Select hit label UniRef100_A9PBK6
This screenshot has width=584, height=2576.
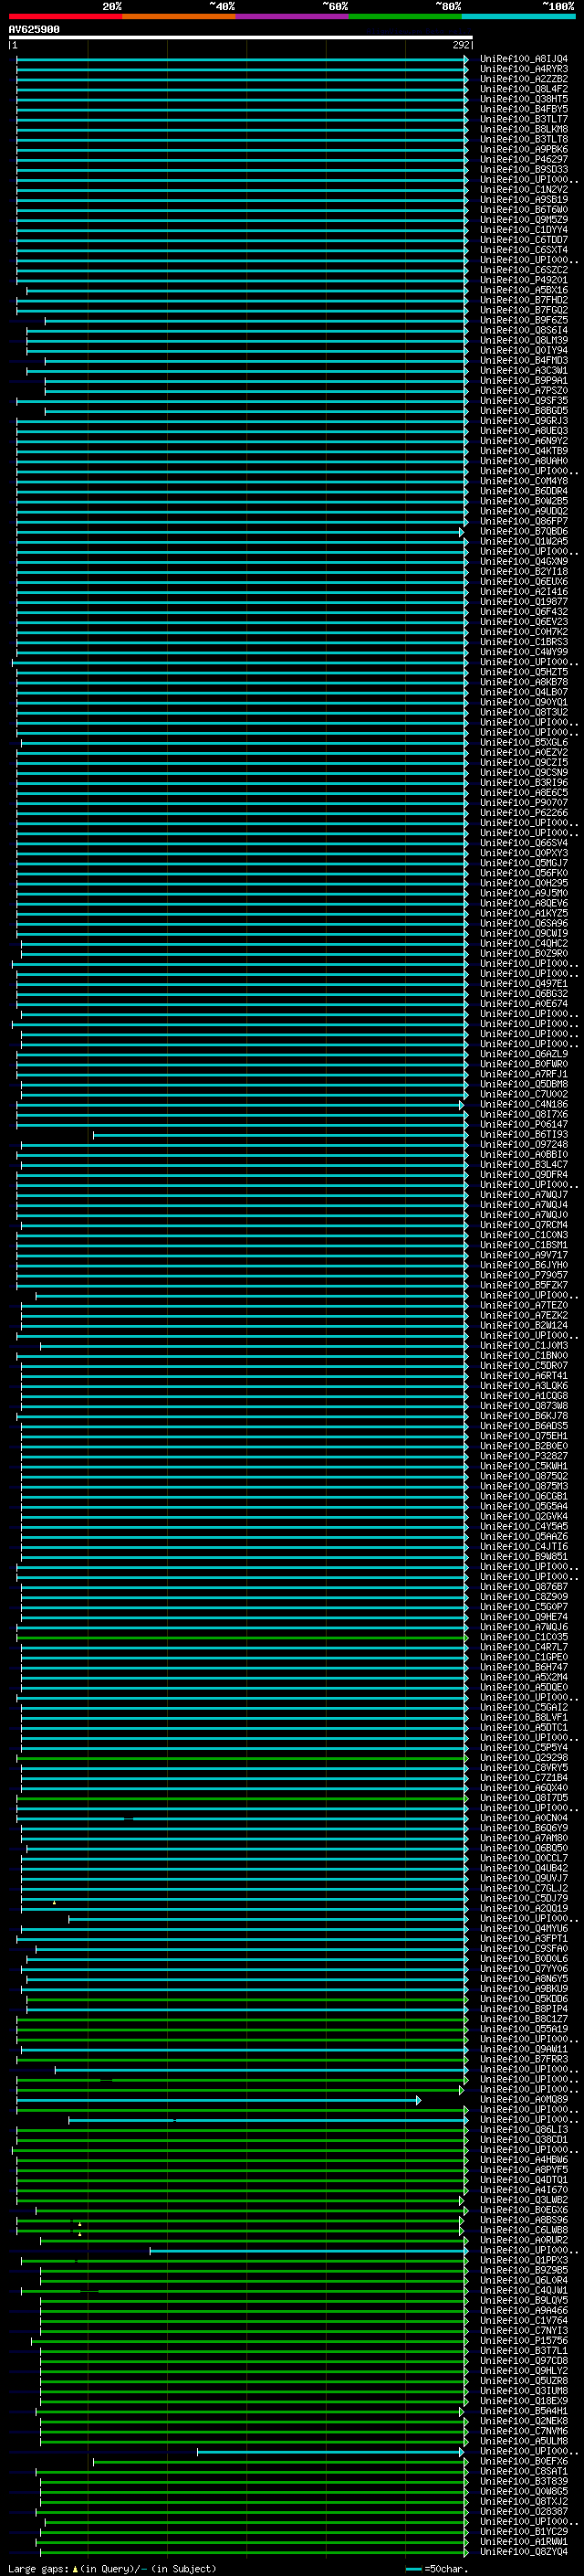pyautogui.click(x=524, y=149)
